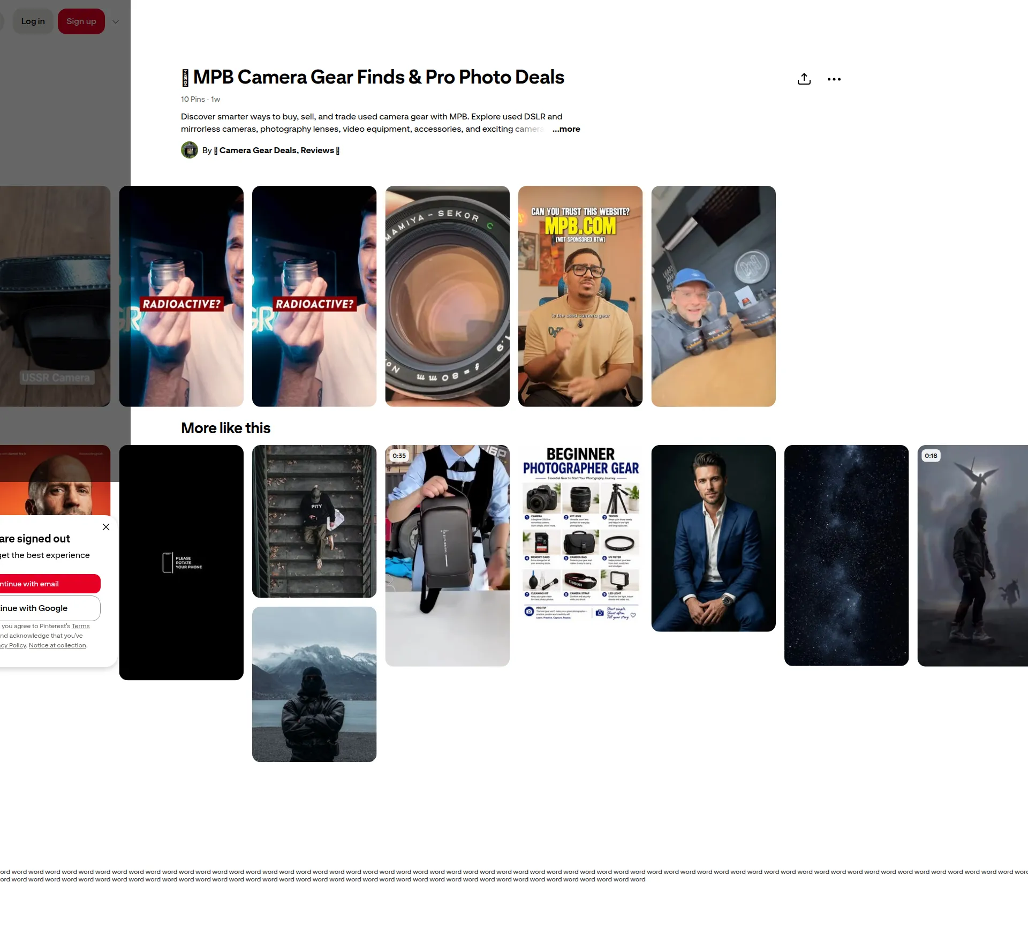1028x943 pixels.
Task: Open Pinterest Terms link
Action: click(x=81, y=626)
